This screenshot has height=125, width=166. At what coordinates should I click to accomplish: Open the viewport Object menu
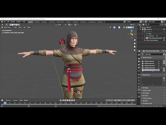[x=29, y=27]
